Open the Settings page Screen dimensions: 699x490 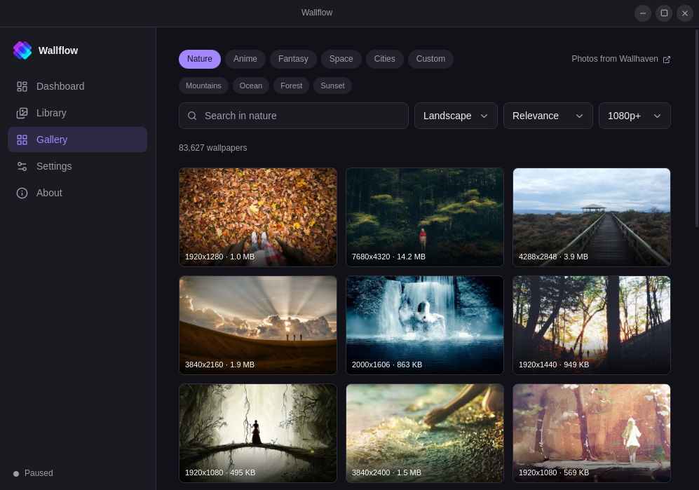[x=78, y=166]
